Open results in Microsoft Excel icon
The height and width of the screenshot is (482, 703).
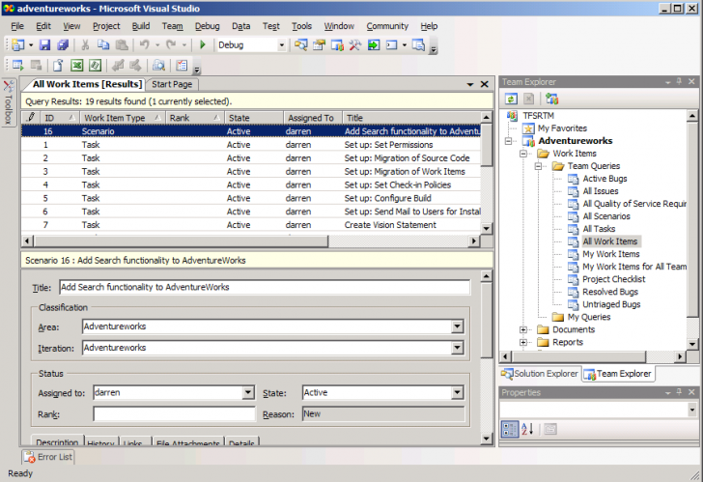click(76, 66)
